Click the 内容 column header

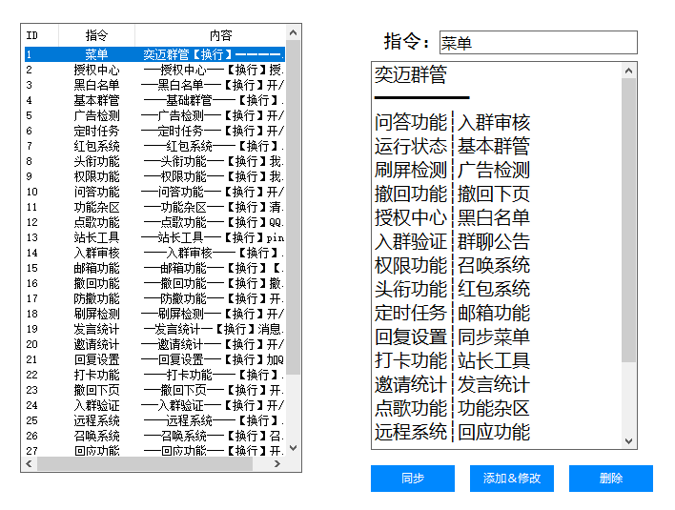coord(219,35)
